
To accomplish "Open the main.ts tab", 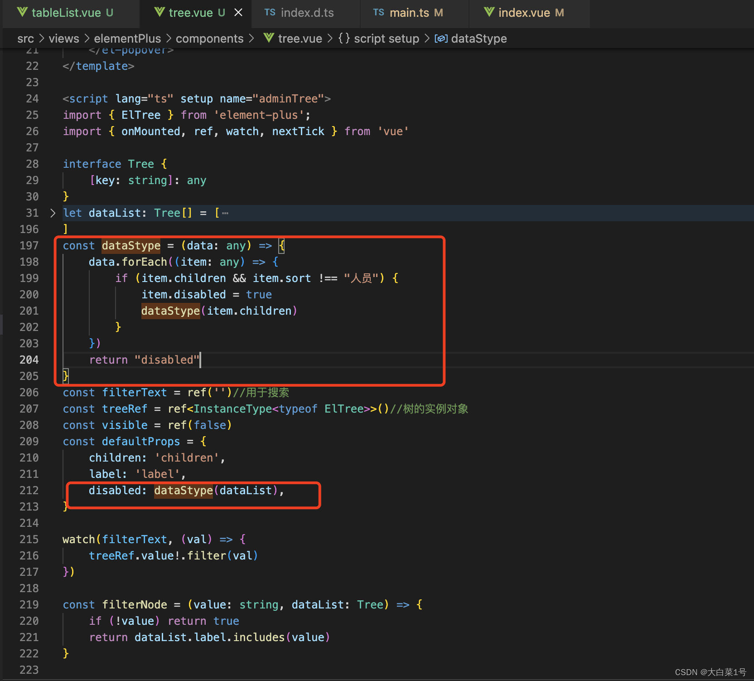I will pos(414,13).
